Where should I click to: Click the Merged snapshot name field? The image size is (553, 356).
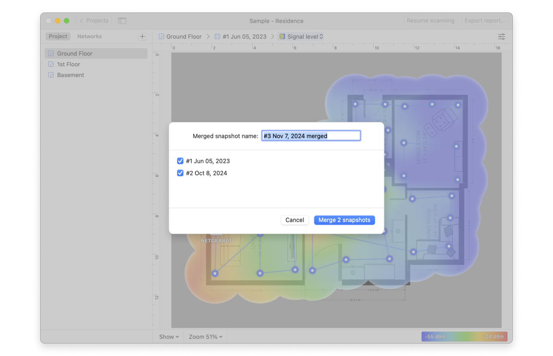tap(311, 136)
